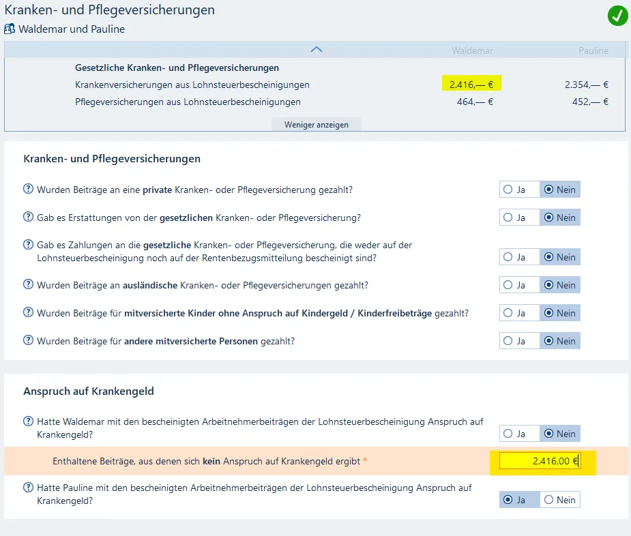This screenshot has width=631, height=536.
Task: Click the Beiträge ohne Krankengeld amount field
Action: click(x=539, y=462)
